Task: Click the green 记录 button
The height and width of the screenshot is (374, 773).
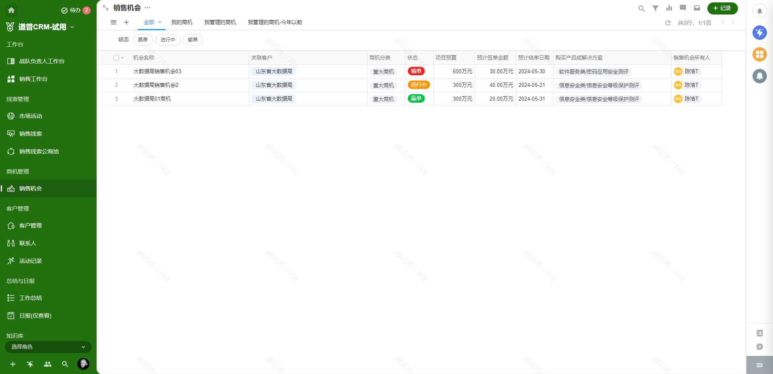Action: 722,8
